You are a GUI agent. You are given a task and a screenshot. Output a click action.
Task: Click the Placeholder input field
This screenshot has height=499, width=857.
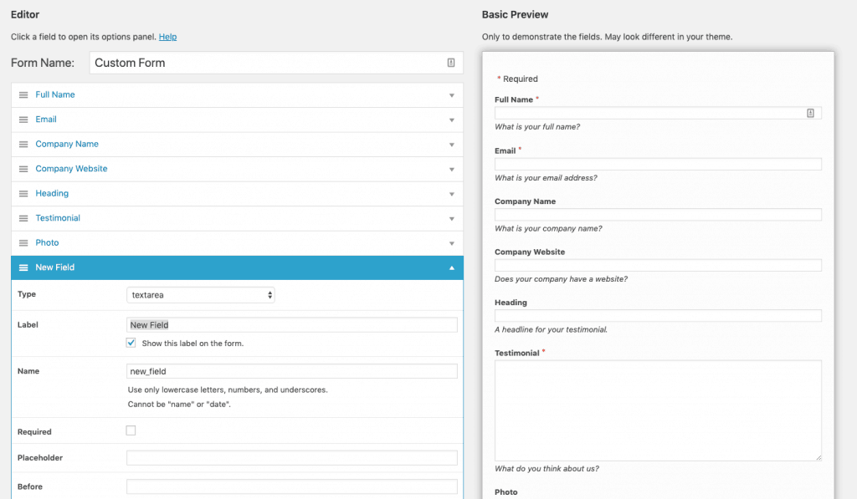coord(290,457)
